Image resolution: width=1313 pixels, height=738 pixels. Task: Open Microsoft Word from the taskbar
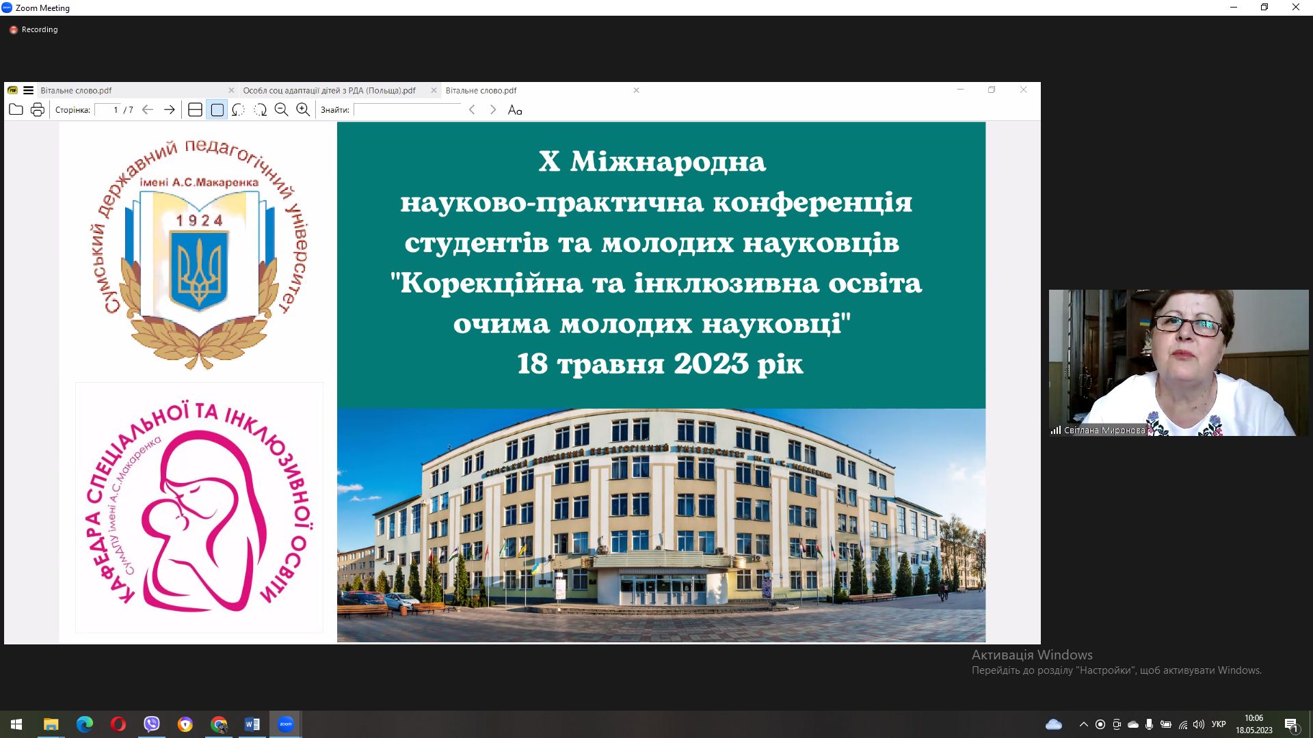click(x=252, y=724)
